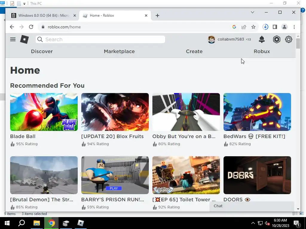306x229 pixels.
Task: Go to the Create page
Action: (194, 51)
